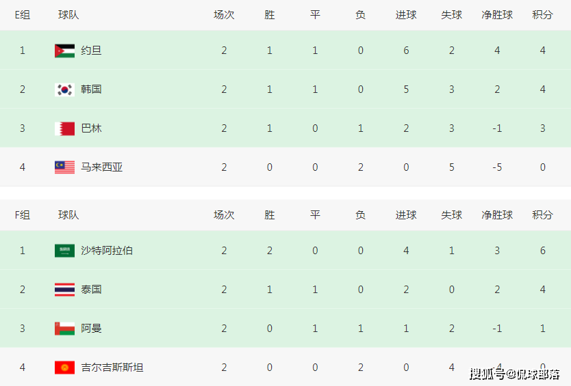Click the Thailand flag icon
The image size is (571, 386).
[x=64, y=290]
